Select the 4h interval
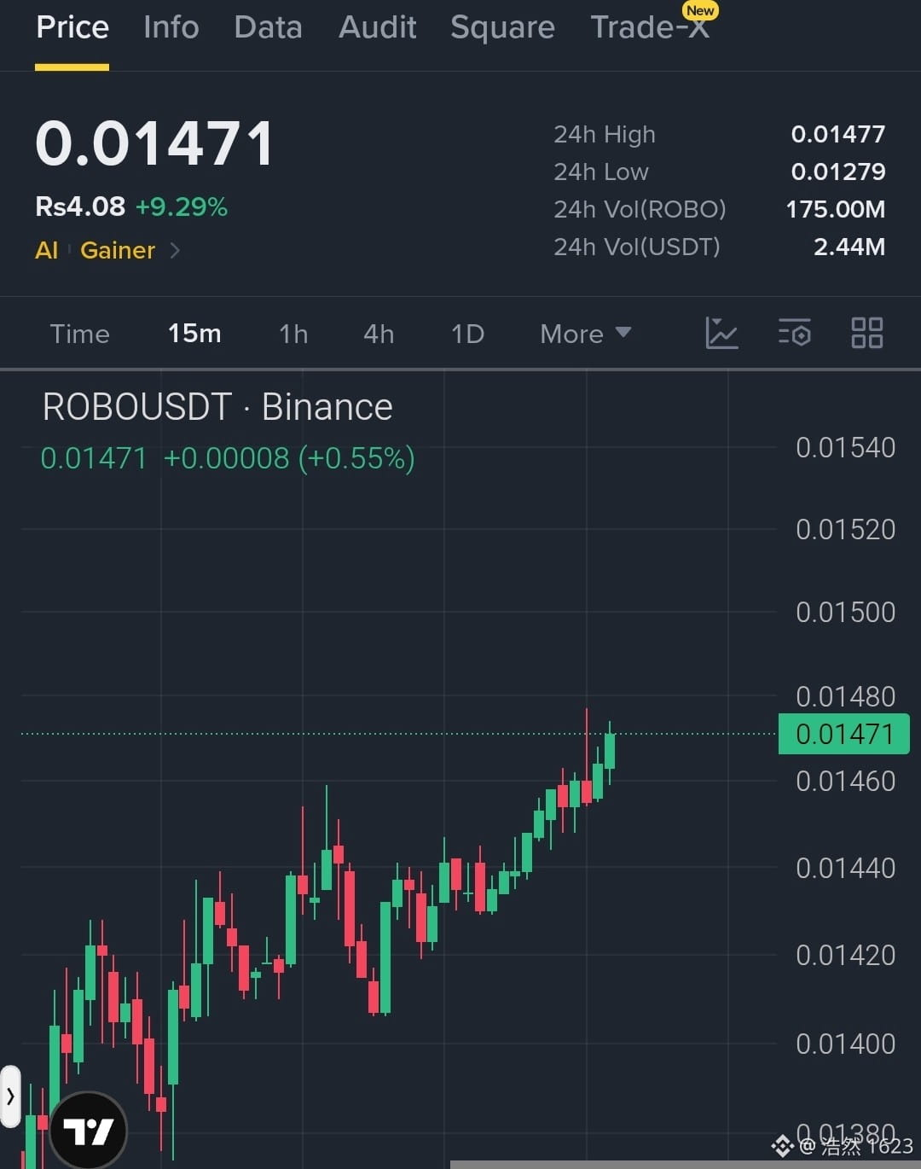This screenshot has width=921, height=1169. pyautogui.click(x=379, y=334)
